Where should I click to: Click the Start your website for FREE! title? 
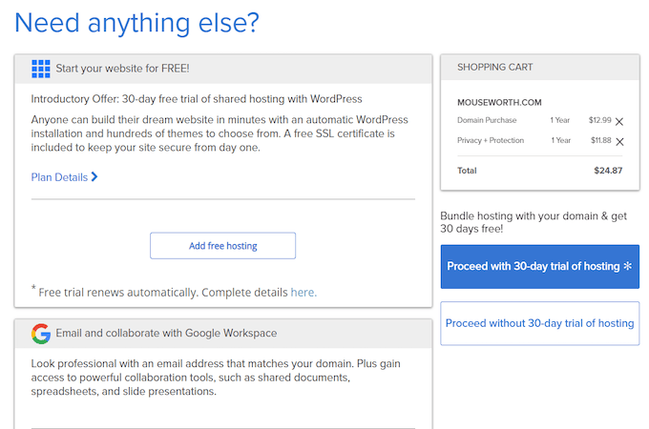(x=122, y=69)
